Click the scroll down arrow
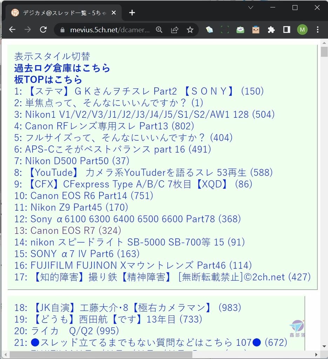Viewport: 328px width, 359px height. 324,346
